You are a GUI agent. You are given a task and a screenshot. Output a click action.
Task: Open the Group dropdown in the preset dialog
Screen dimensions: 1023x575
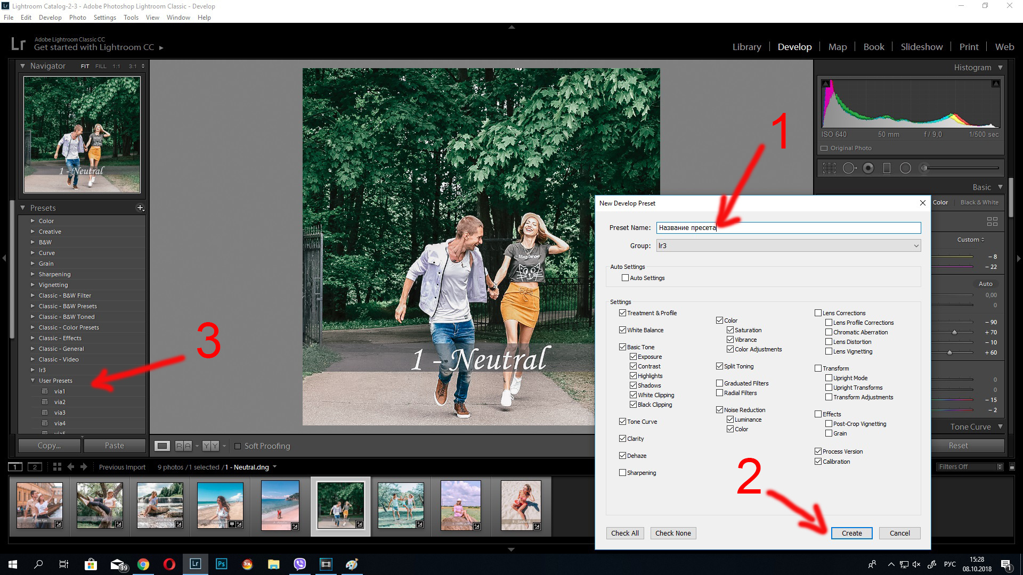click(916, 245)
